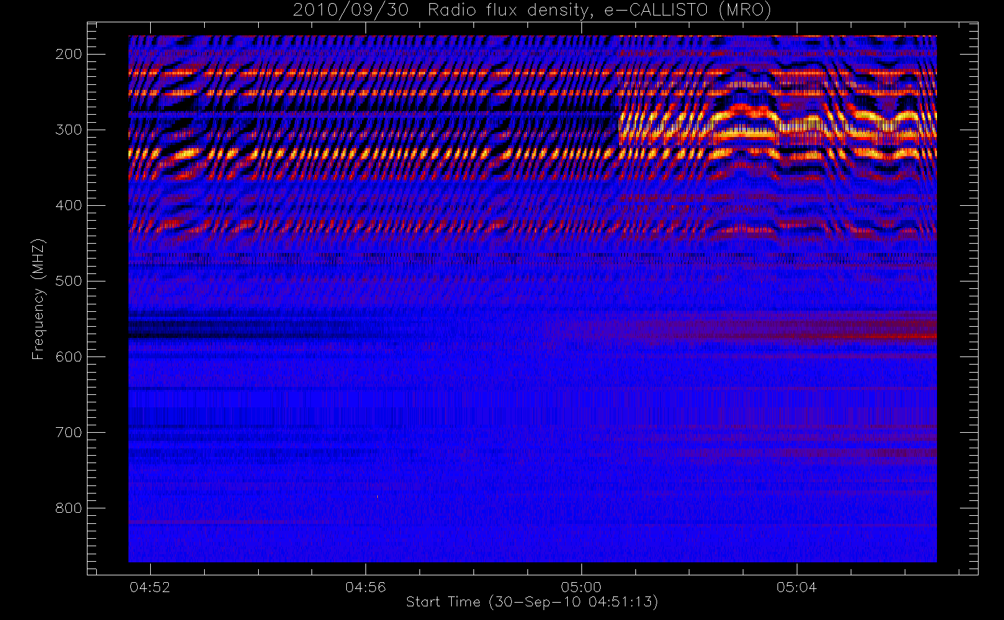Click the 800 frequency tick label
This screenshot has width=1004, height=620.
pyautogui.click(x=68, y=508)
